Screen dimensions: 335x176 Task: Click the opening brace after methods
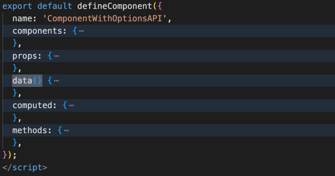pyautogui.click(x=60, y=131)
